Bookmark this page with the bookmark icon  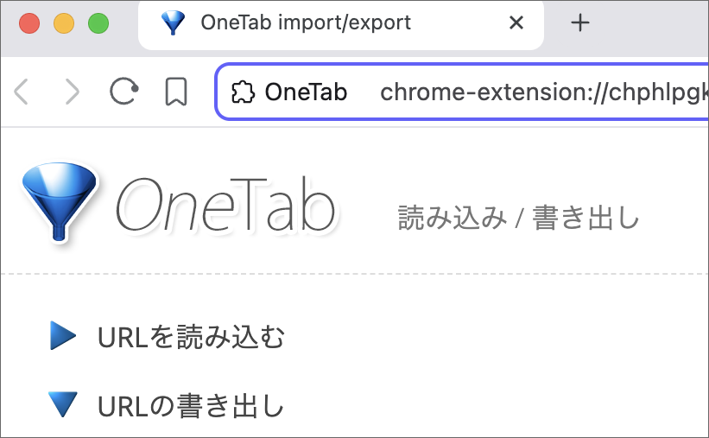176,92
